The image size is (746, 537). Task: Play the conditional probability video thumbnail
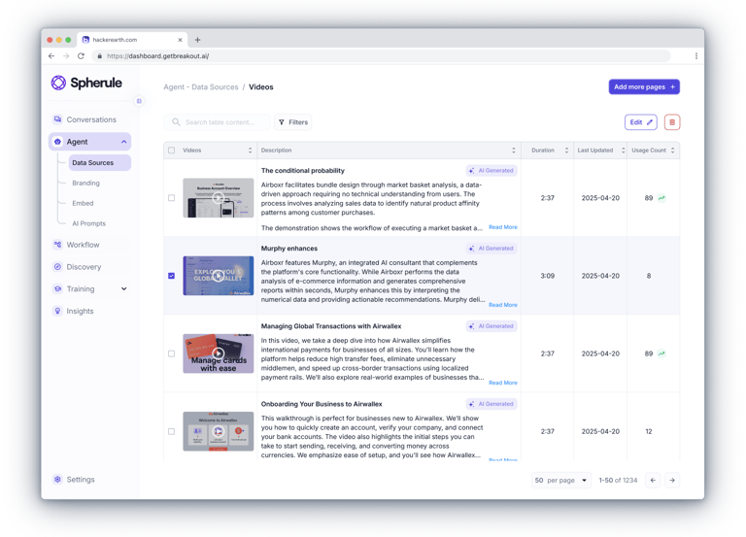pyautogui.click(x=219, y=198)
